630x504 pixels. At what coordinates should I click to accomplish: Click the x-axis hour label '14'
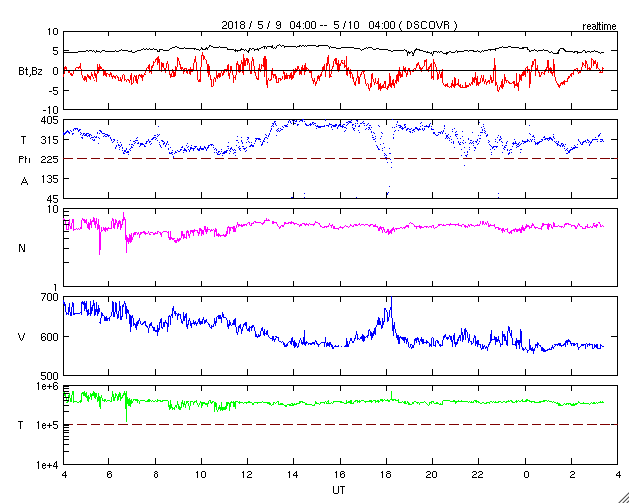coord(293,474)
